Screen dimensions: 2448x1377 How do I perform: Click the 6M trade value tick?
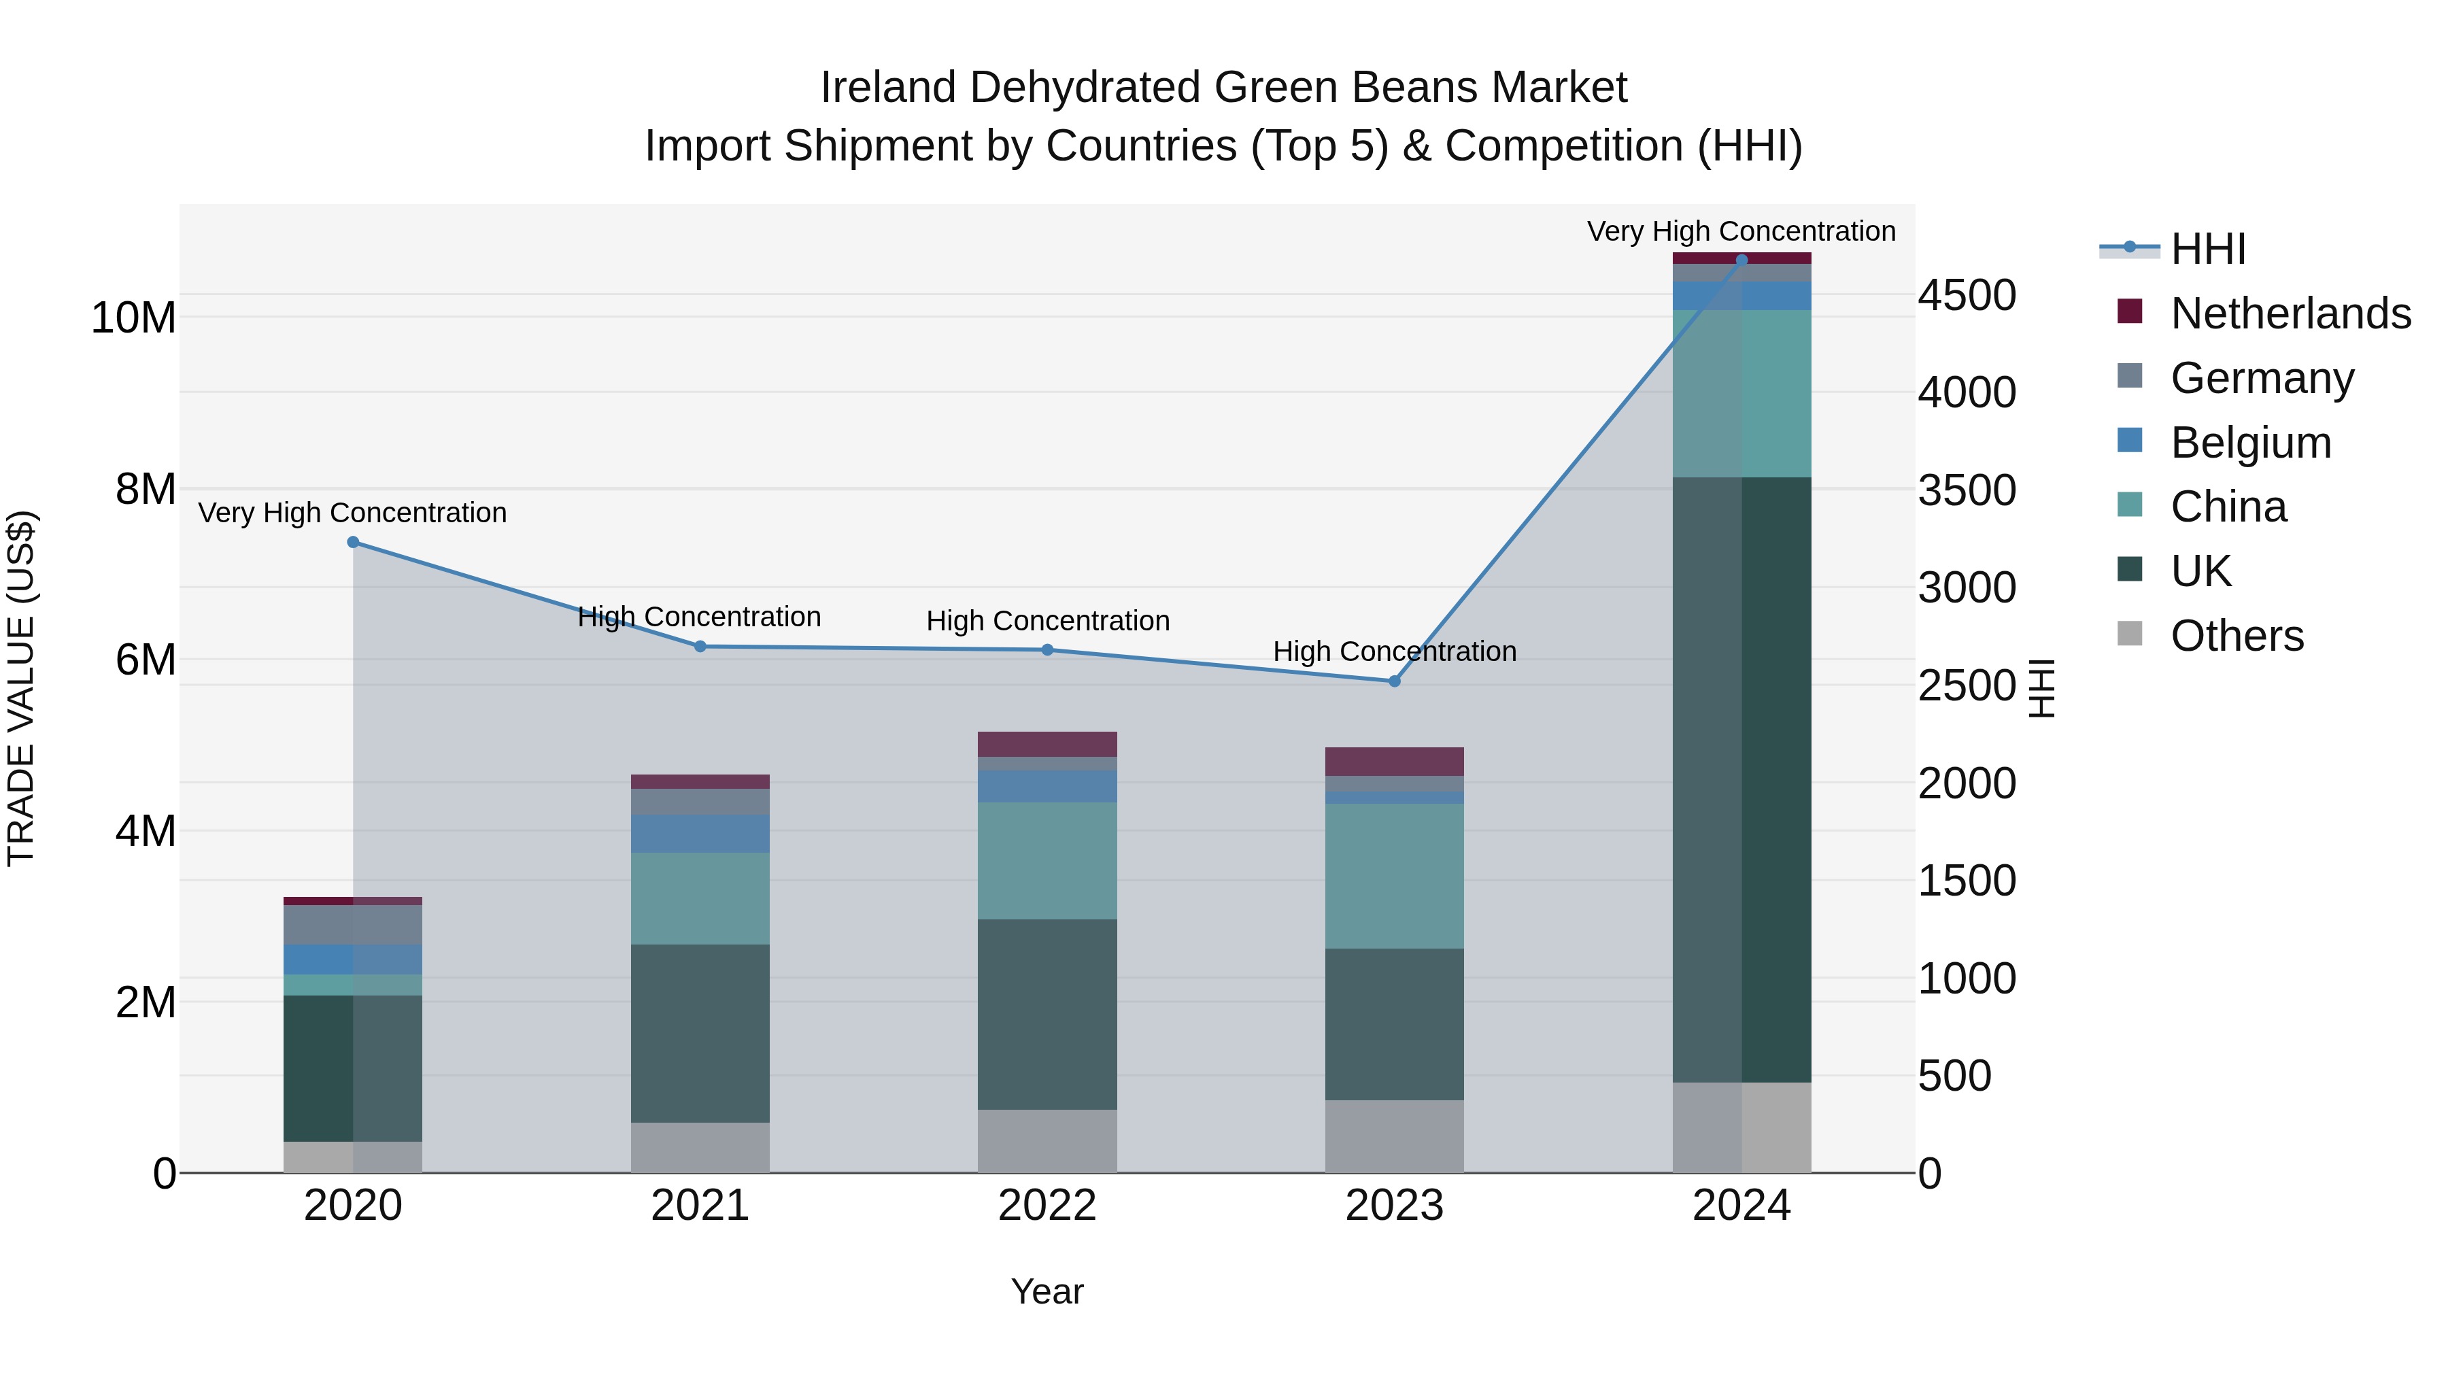[x=146, y=660]
